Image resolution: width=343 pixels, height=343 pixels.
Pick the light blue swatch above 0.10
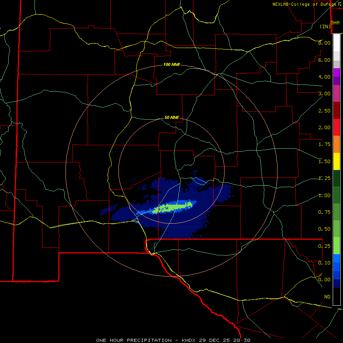tap(337, 258)
